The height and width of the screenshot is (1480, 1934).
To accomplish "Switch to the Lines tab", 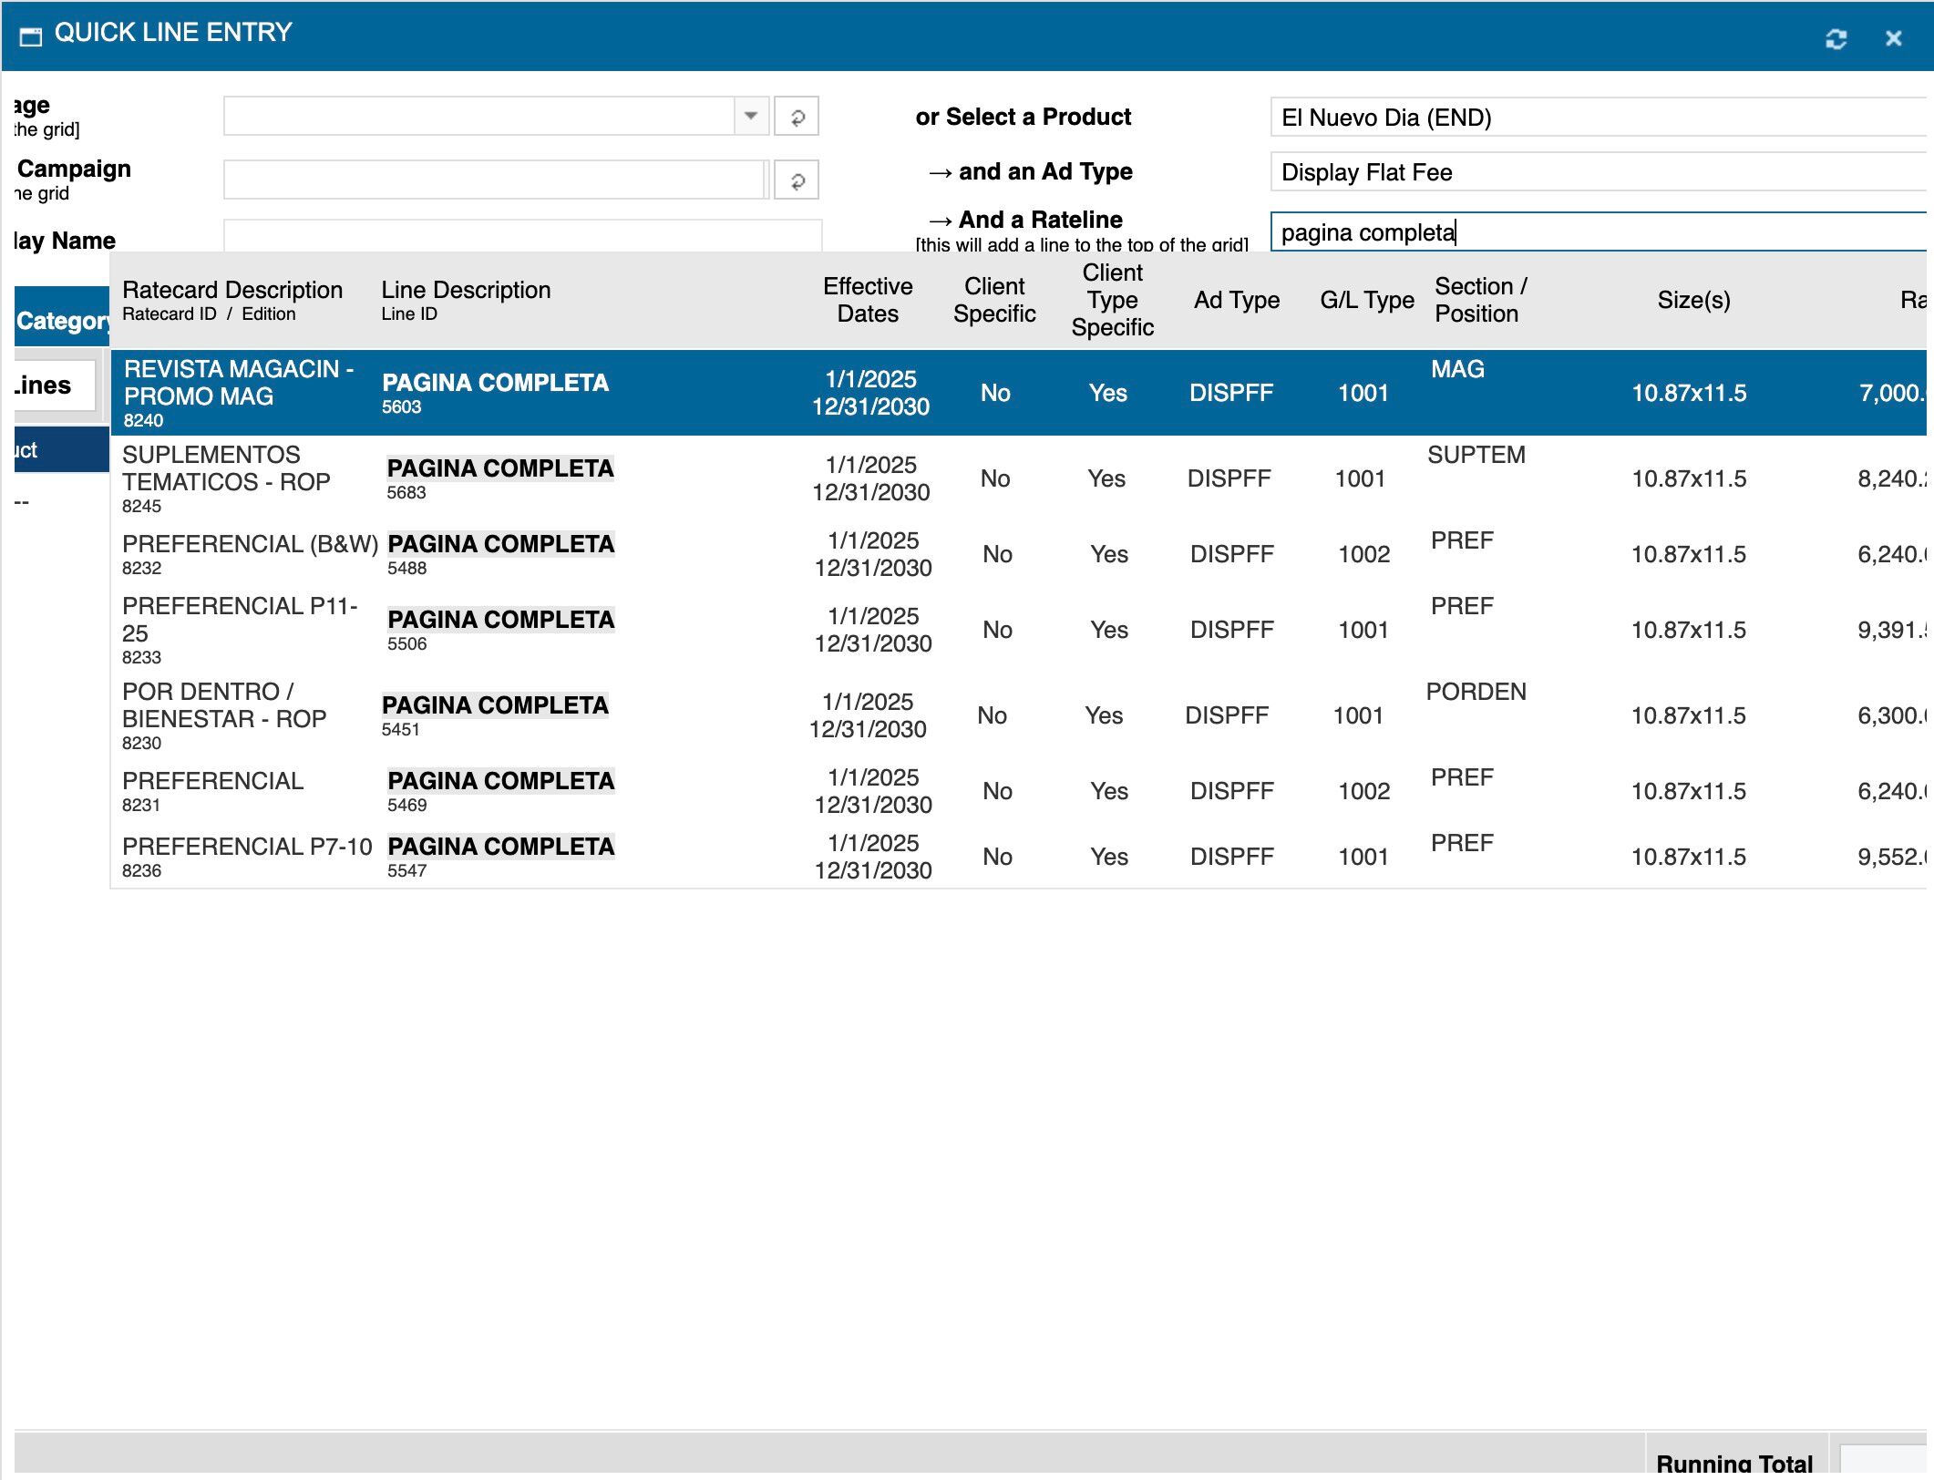I will [52, 385].
